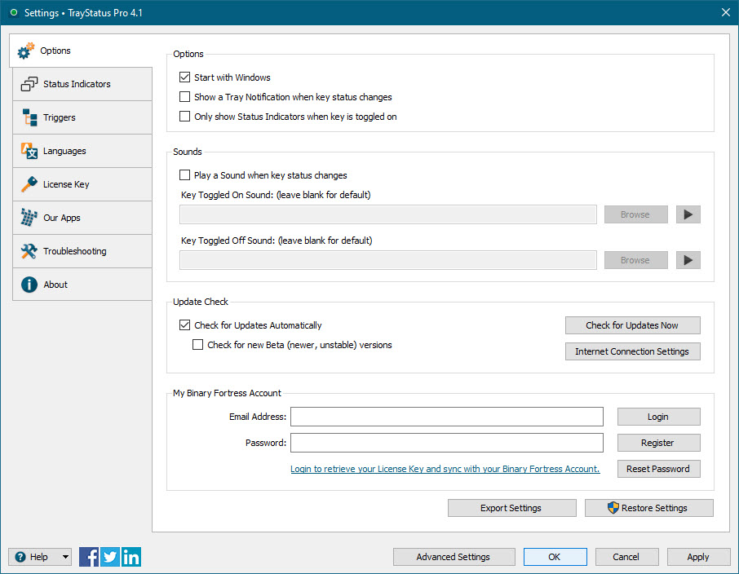Screen dimensions: 739x574
Task: Click the TrayStatus title bar icon
Action: click(x=14, y=13)
